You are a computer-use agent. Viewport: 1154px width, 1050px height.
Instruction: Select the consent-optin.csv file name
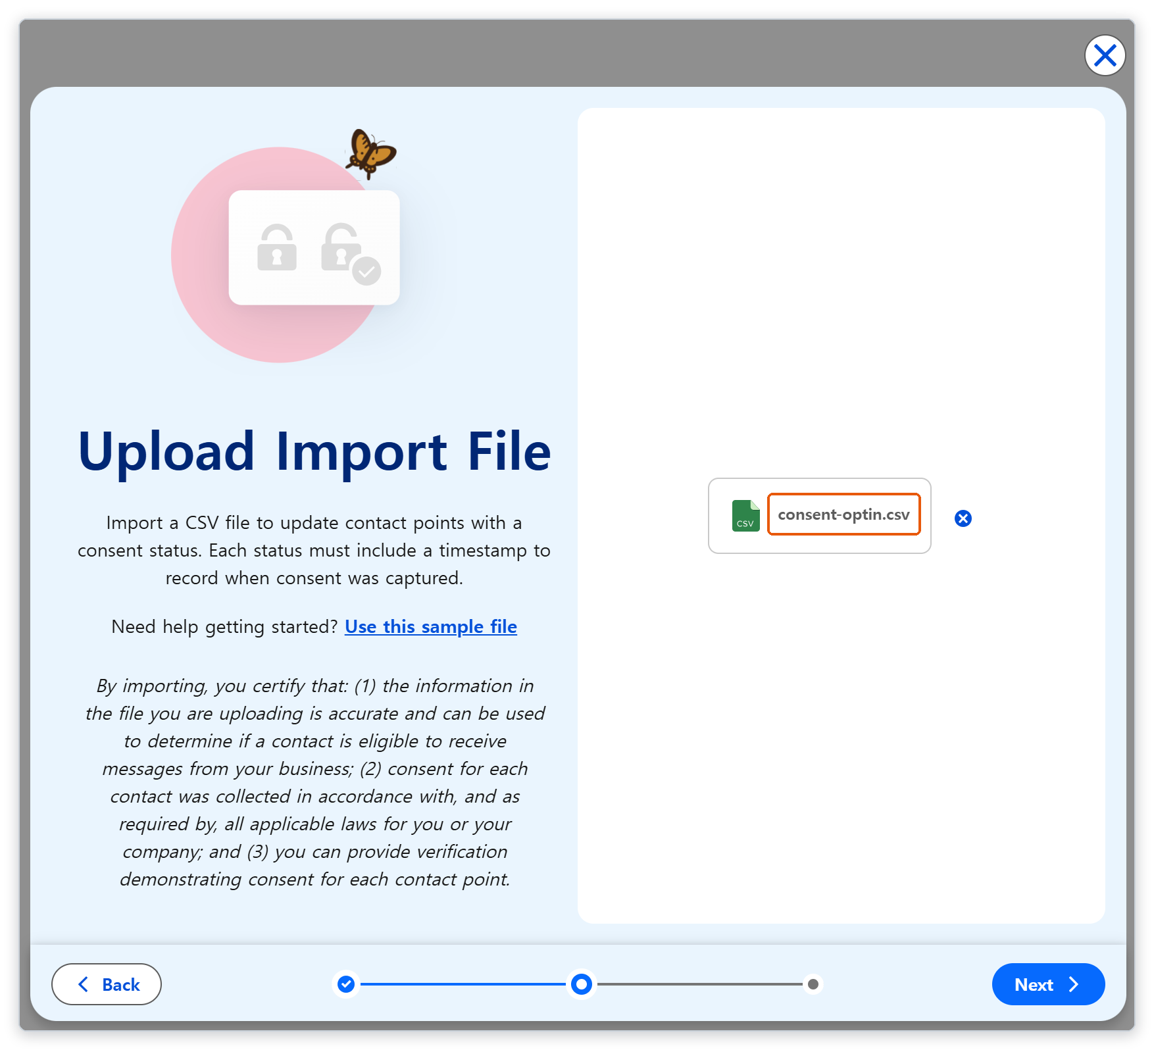point(844,514)
